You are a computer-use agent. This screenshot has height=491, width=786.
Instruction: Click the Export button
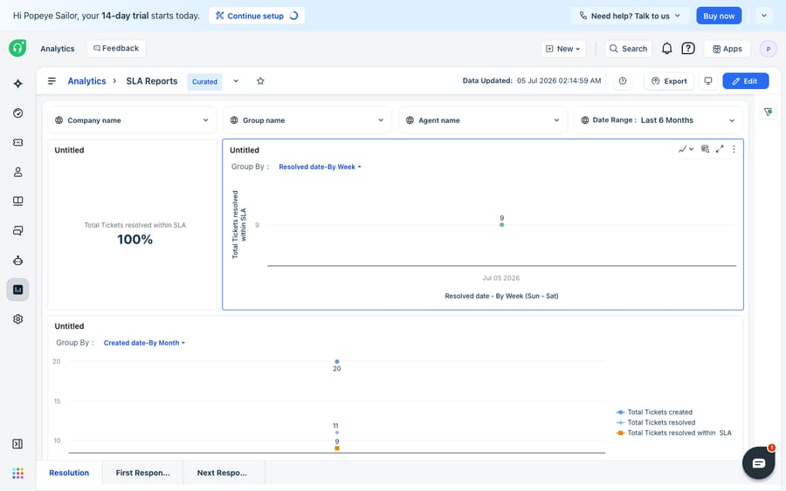669,81
